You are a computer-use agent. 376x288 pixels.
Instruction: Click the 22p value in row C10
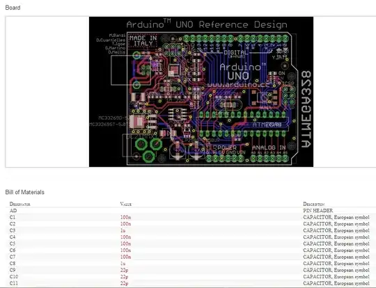(x=124, y=276)
